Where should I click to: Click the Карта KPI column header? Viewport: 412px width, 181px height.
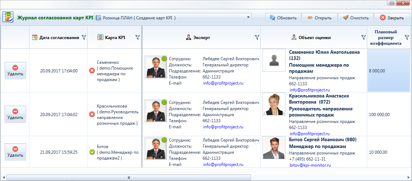tap(114, 38)
